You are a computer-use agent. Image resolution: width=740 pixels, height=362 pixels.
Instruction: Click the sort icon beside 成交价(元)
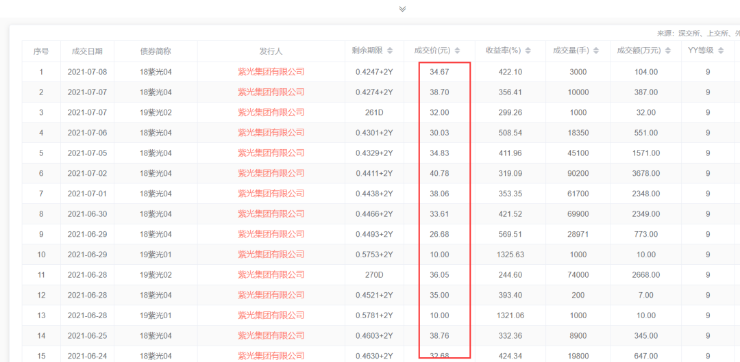click(457, 51)
